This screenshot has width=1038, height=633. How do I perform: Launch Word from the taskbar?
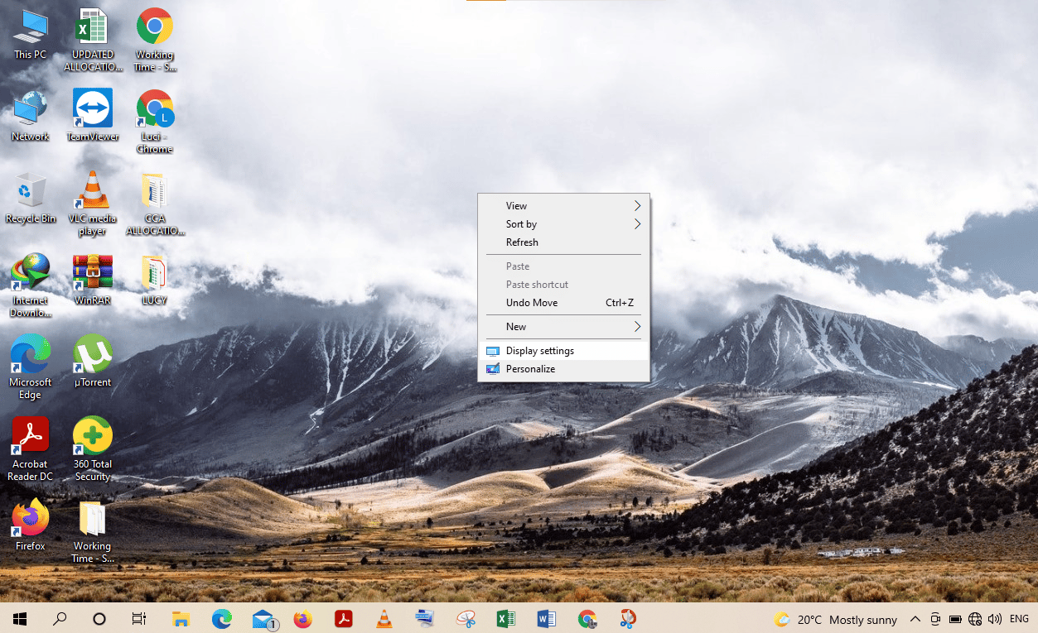547,618
